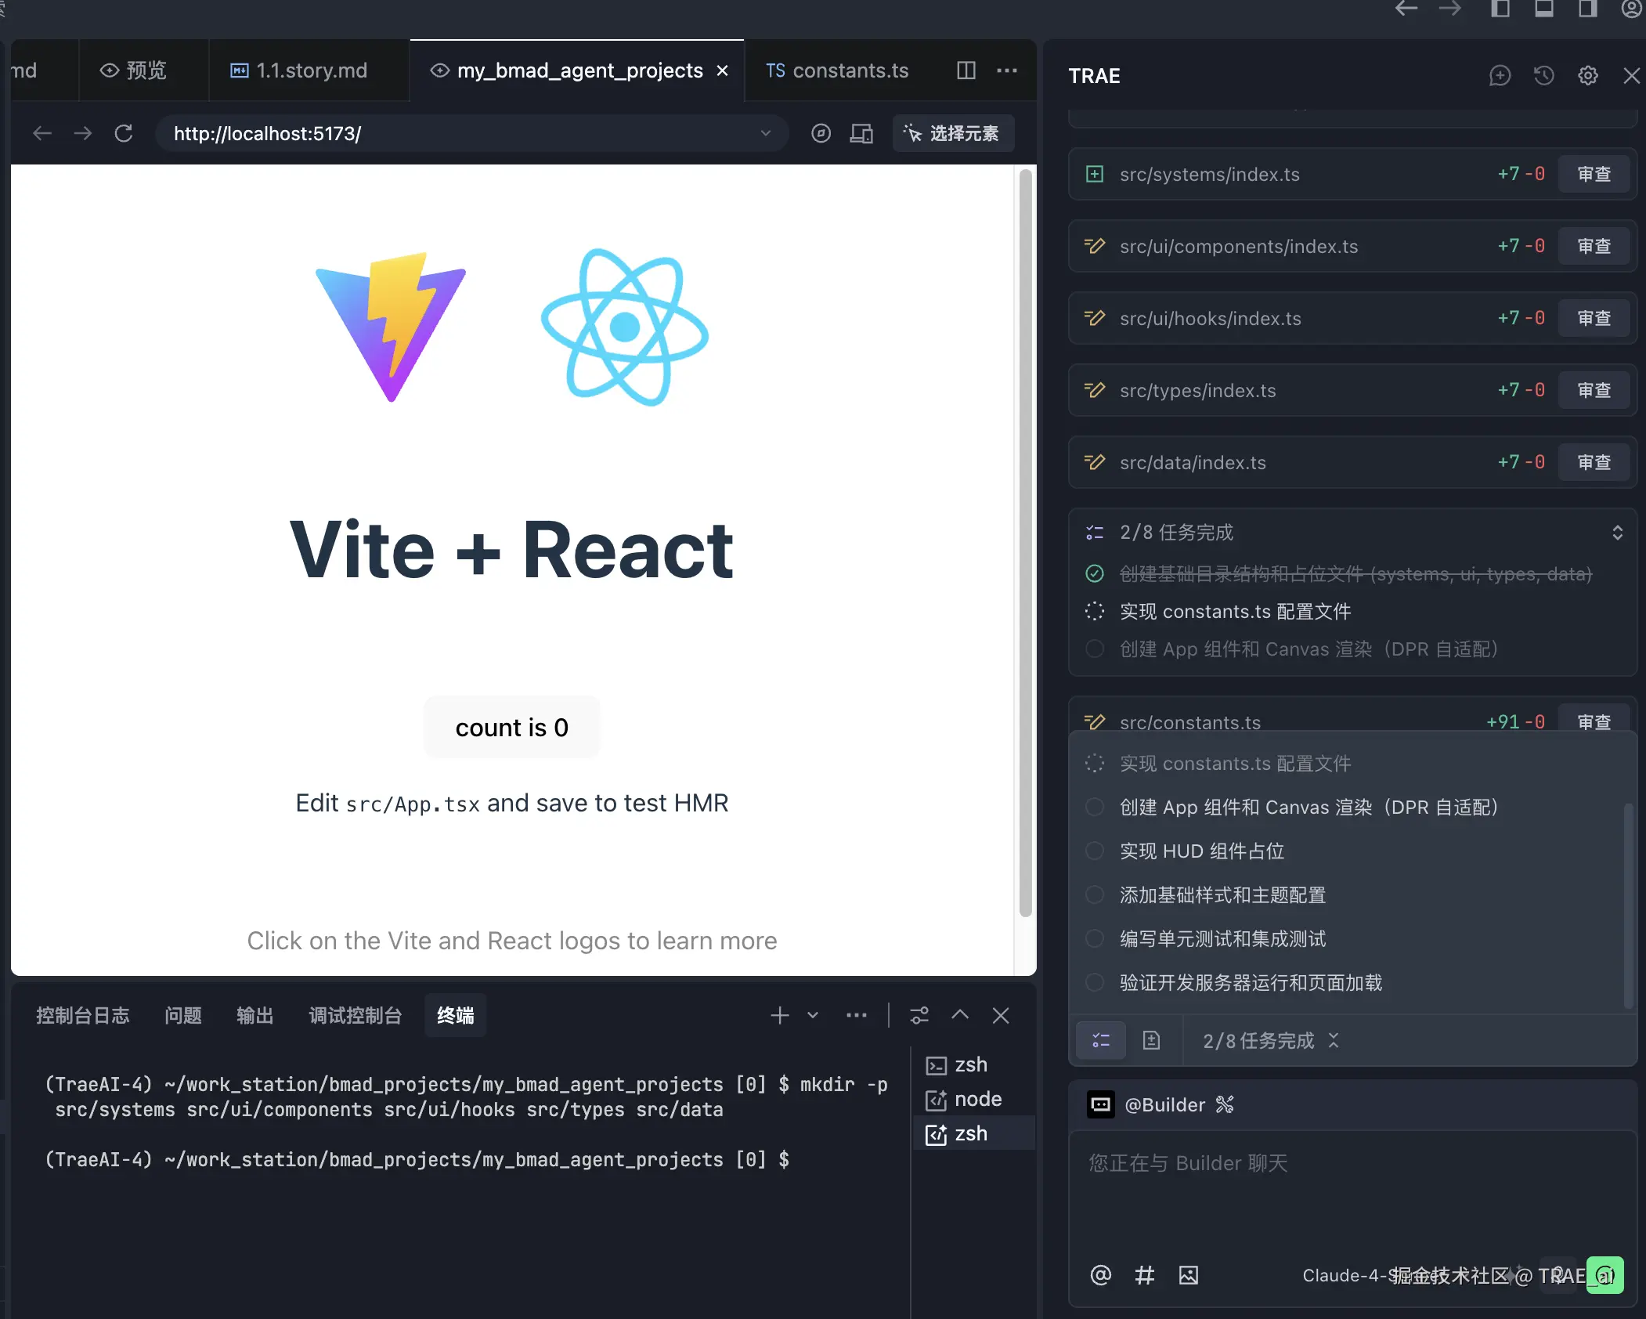Viewport: 1646px width, 1319px height.
Task: Open the chat history clock icon
Action: [1543, 76]
